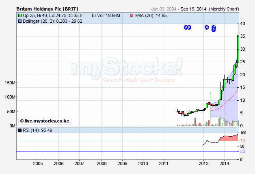The image size is (255, 174).
Task: Click the blue Bollinger legend square
Action: coord(20,21)
